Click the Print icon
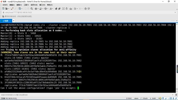Screen dimensions: 178x100 point(36,9)
